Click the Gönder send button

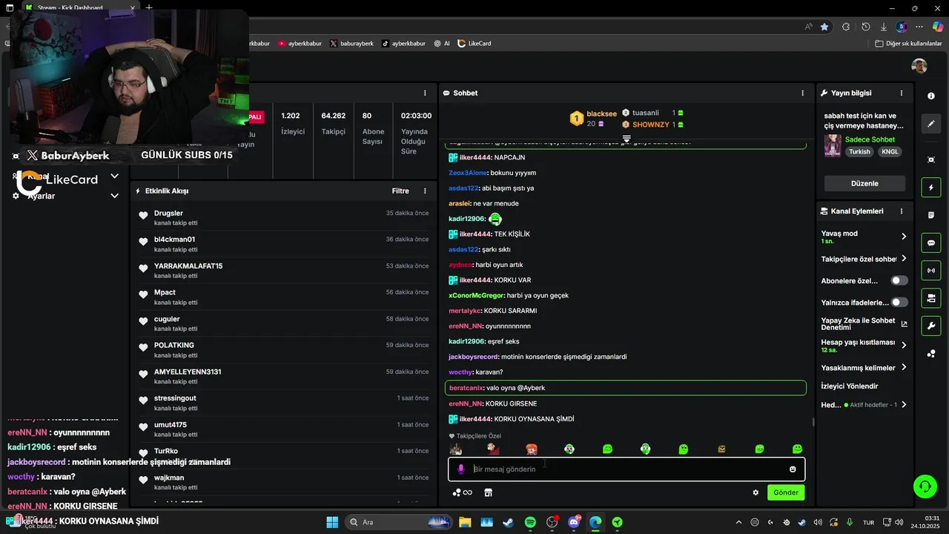(x=786, y=492)
